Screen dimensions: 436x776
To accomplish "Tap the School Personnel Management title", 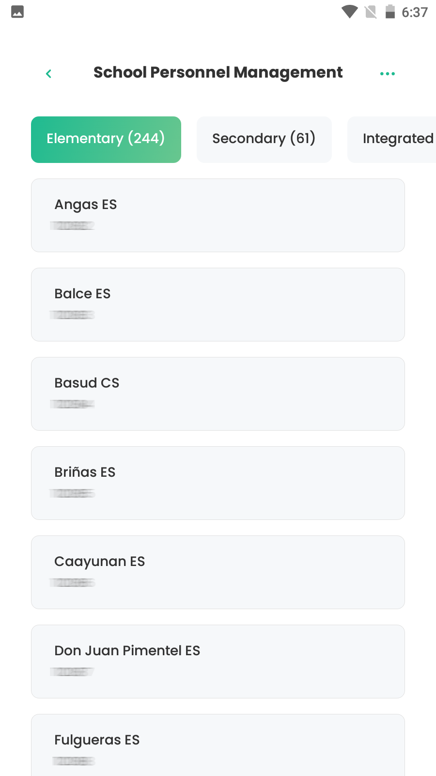I will pos(218,73).
